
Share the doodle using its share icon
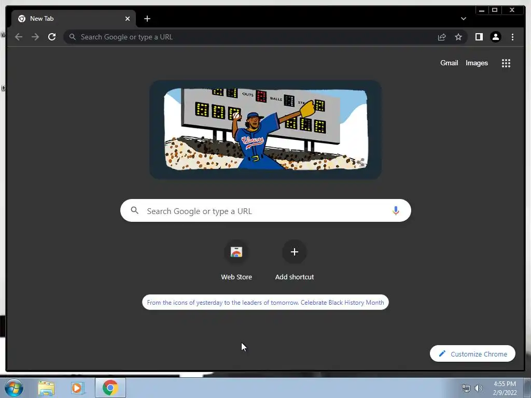click(361, 162)
